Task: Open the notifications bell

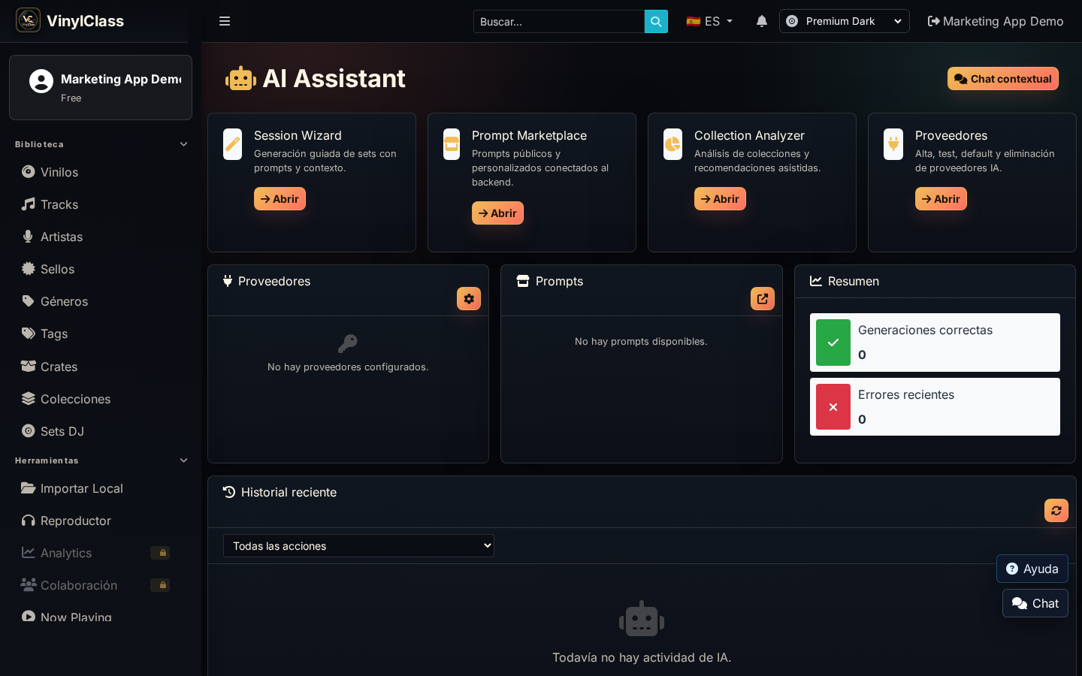Action: point(762,21)
